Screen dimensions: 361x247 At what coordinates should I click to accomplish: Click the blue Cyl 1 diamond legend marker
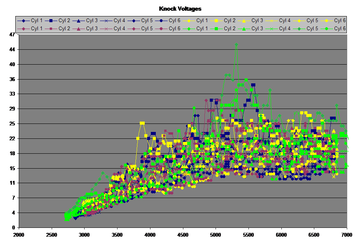[x=24, y=21]
